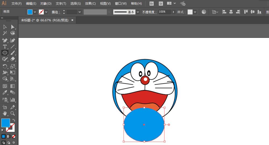This screenshot has width=269, height=145.
Task: Select the Gradient tool
Action: 13,86
